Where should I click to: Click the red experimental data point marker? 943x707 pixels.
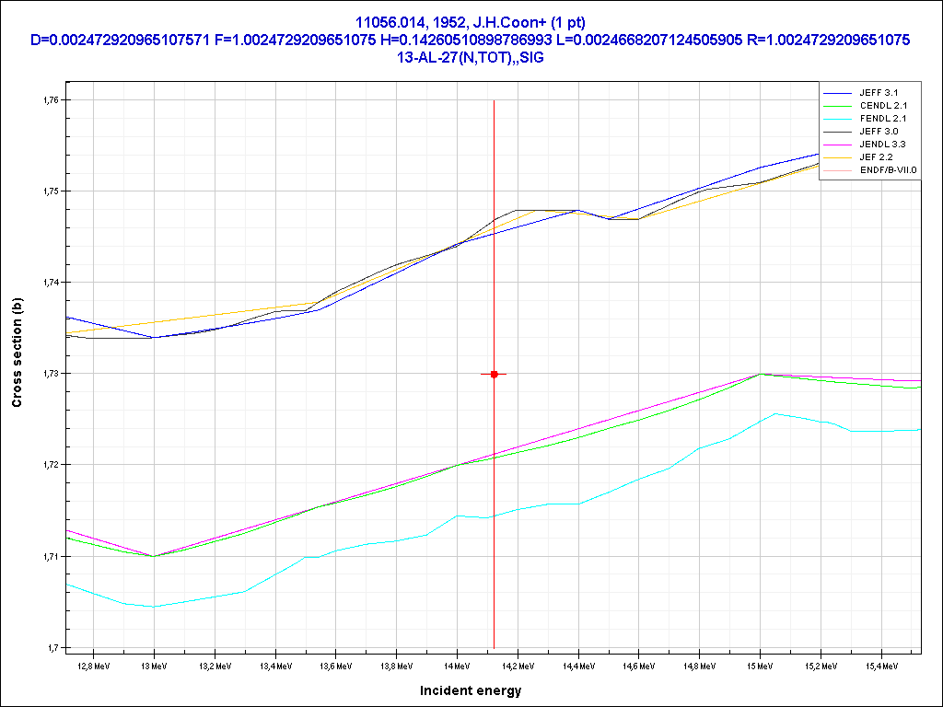pos(495,374)
